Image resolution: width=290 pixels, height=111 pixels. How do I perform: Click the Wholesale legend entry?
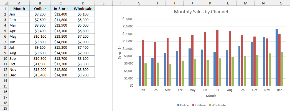pos(217,105)
